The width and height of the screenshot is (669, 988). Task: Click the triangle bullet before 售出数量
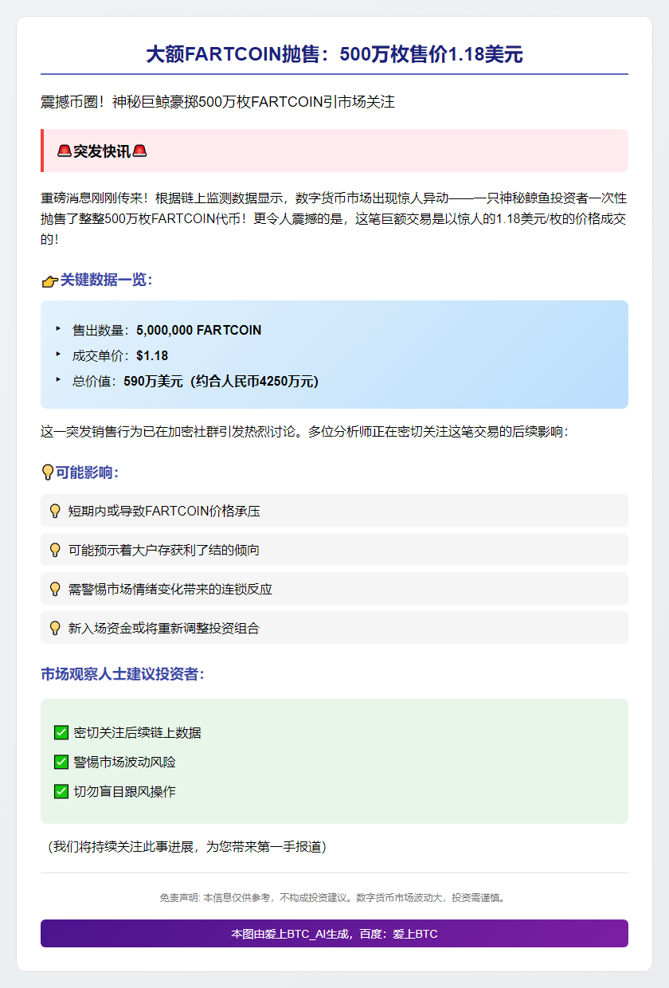(x=57, y=327)
